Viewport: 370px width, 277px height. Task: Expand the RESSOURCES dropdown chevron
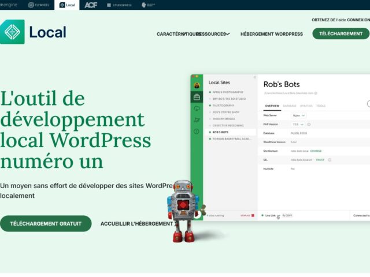[x=228, y=34]
